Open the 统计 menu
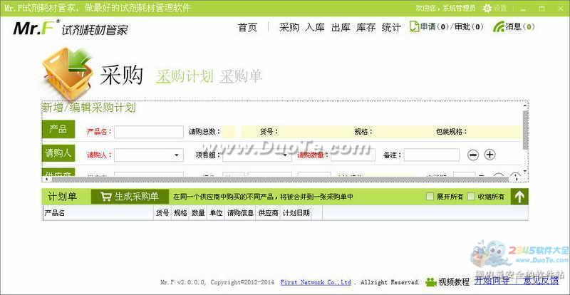Viewport: 570px width, 295px height. pos(391,27)
